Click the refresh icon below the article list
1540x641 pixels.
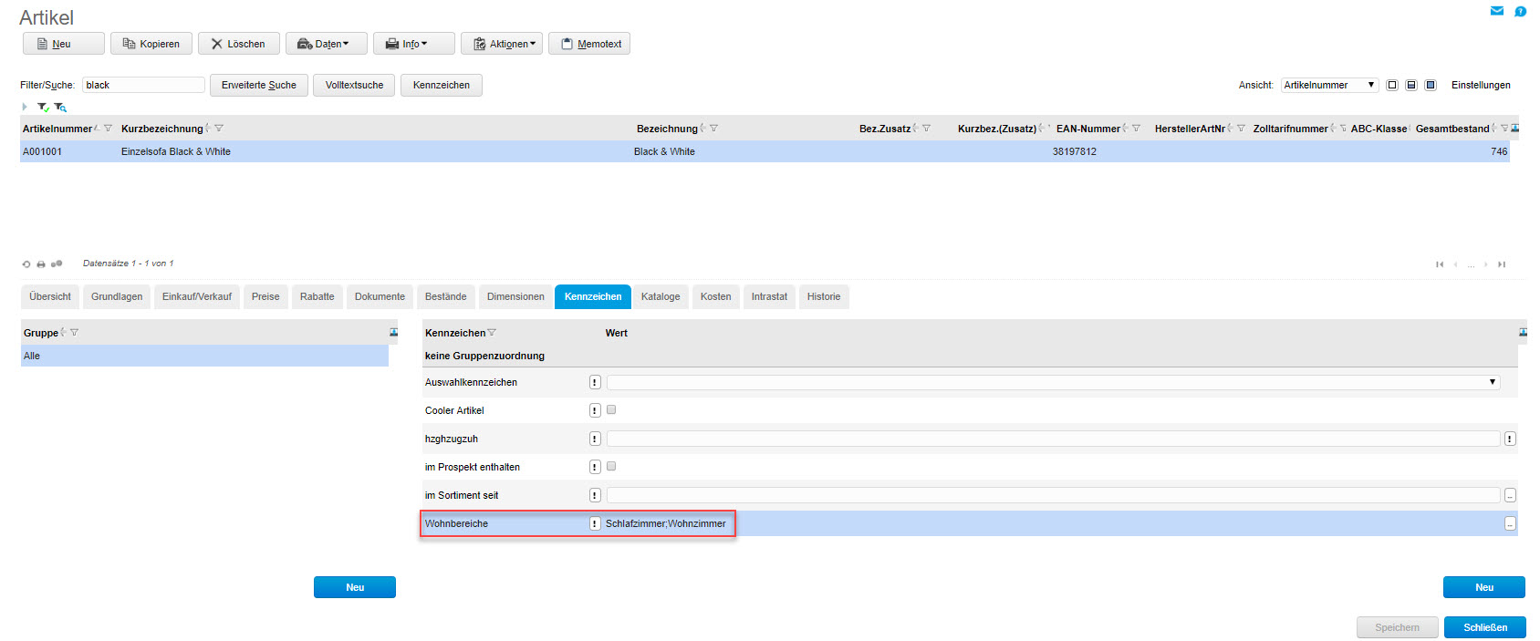(x=26, y=264)
